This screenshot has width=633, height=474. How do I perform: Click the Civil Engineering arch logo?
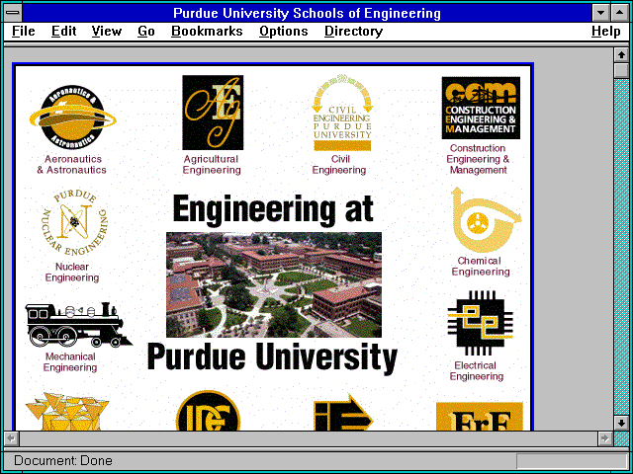tap(342, 113)
